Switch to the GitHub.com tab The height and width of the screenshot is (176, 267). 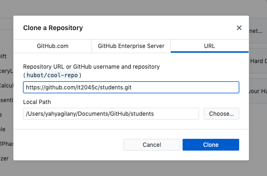tap(53, 46)
